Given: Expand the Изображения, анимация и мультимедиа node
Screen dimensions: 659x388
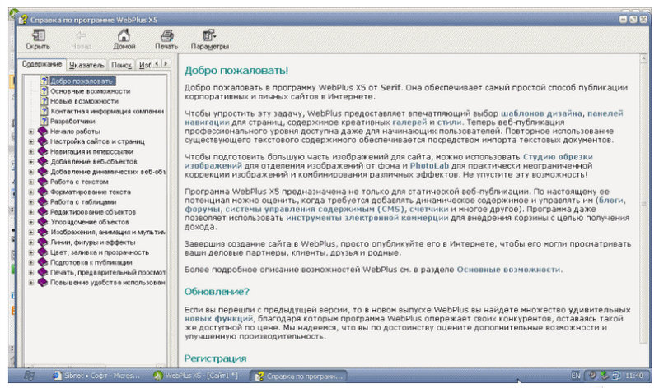Looking at the screenshot, I should click(x=31, y=232).
